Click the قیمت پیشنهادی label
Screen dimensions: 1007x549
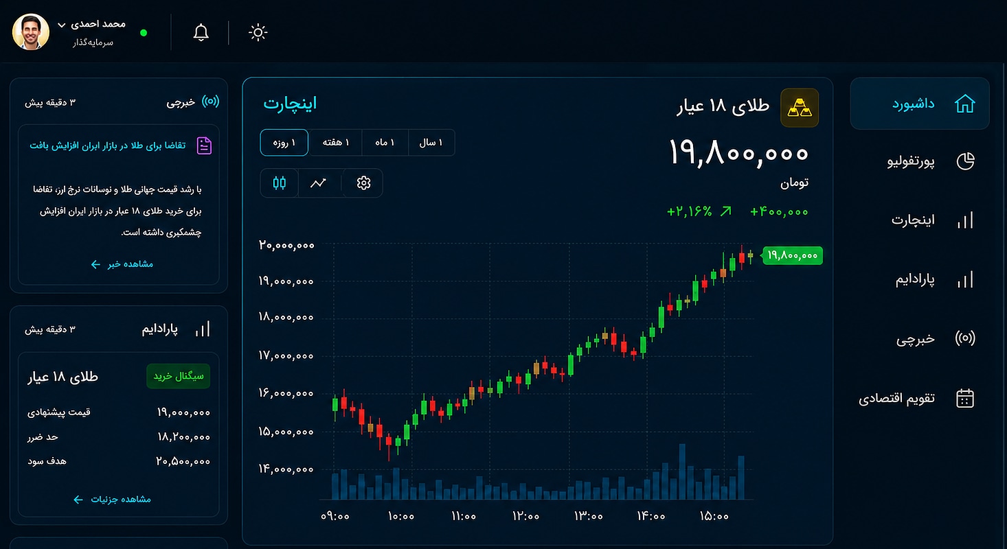pyautogui.click(x=59, y=412)
